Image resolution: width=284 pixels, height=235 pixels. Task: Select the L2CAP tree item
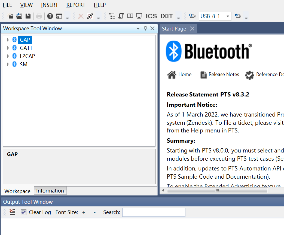(x=27, y=56)
